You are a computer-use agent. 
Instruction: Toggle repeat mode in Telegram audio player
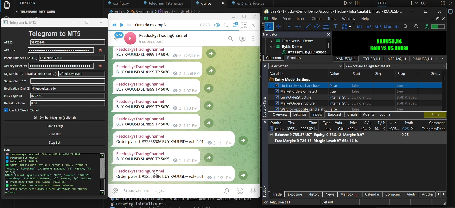point(235,25)
